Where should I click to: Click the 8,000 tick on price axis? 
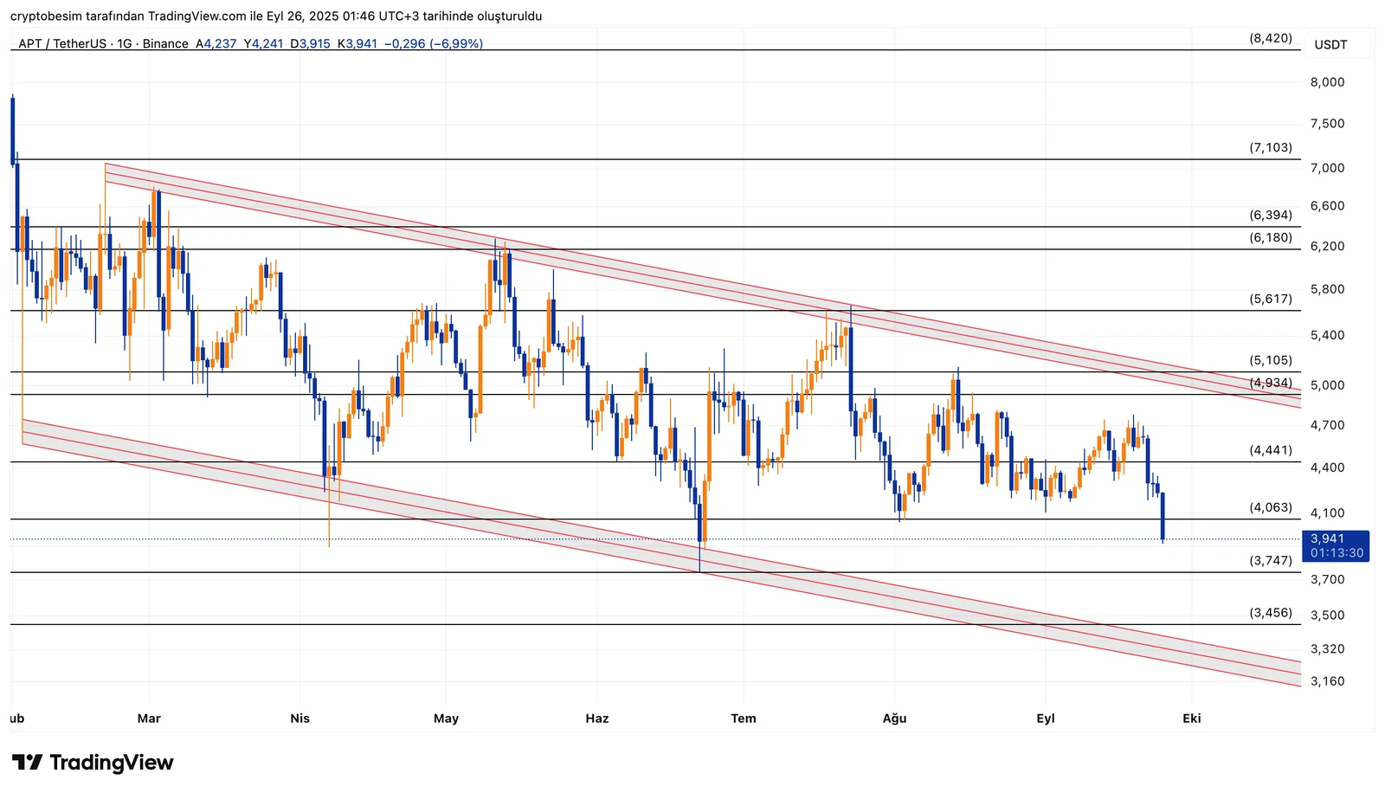click(x=1327, y=82)
